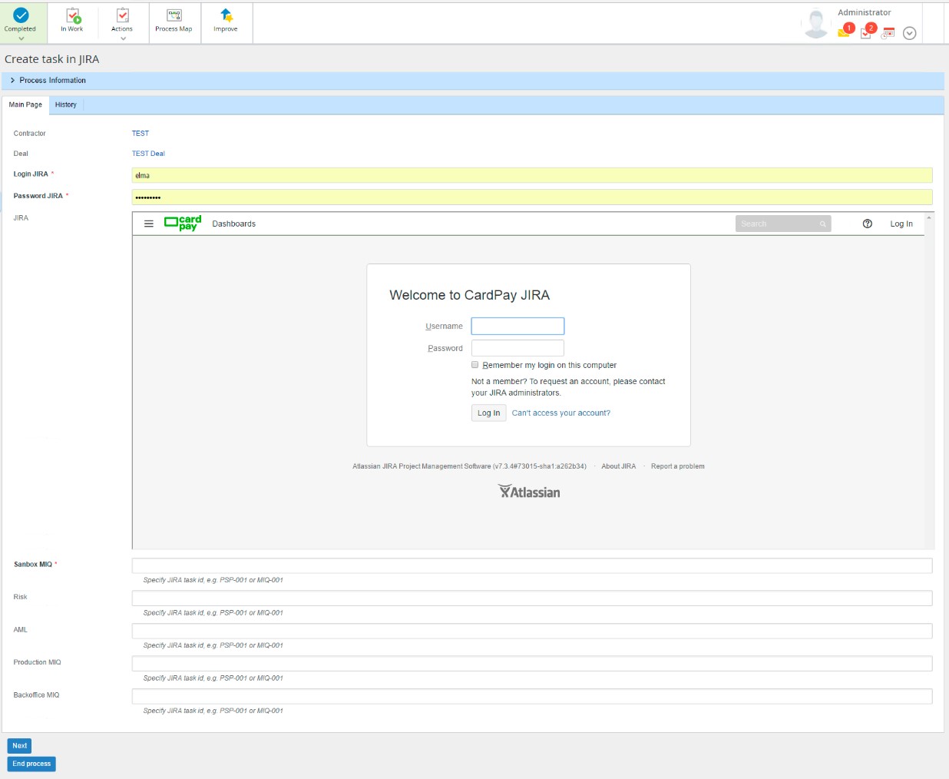Expand the Actions dropdown chevron
Viewport: 949px width, 779px height.
point(123,38)
